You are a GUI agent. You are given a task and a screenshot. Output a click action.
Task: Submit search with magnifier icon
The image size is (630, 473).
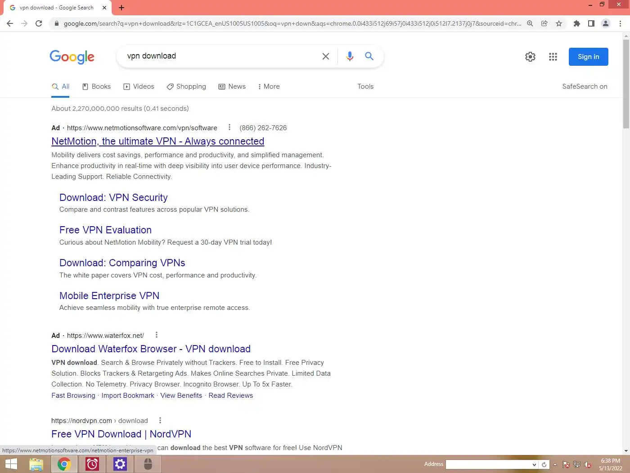click(x=369, y=56)
